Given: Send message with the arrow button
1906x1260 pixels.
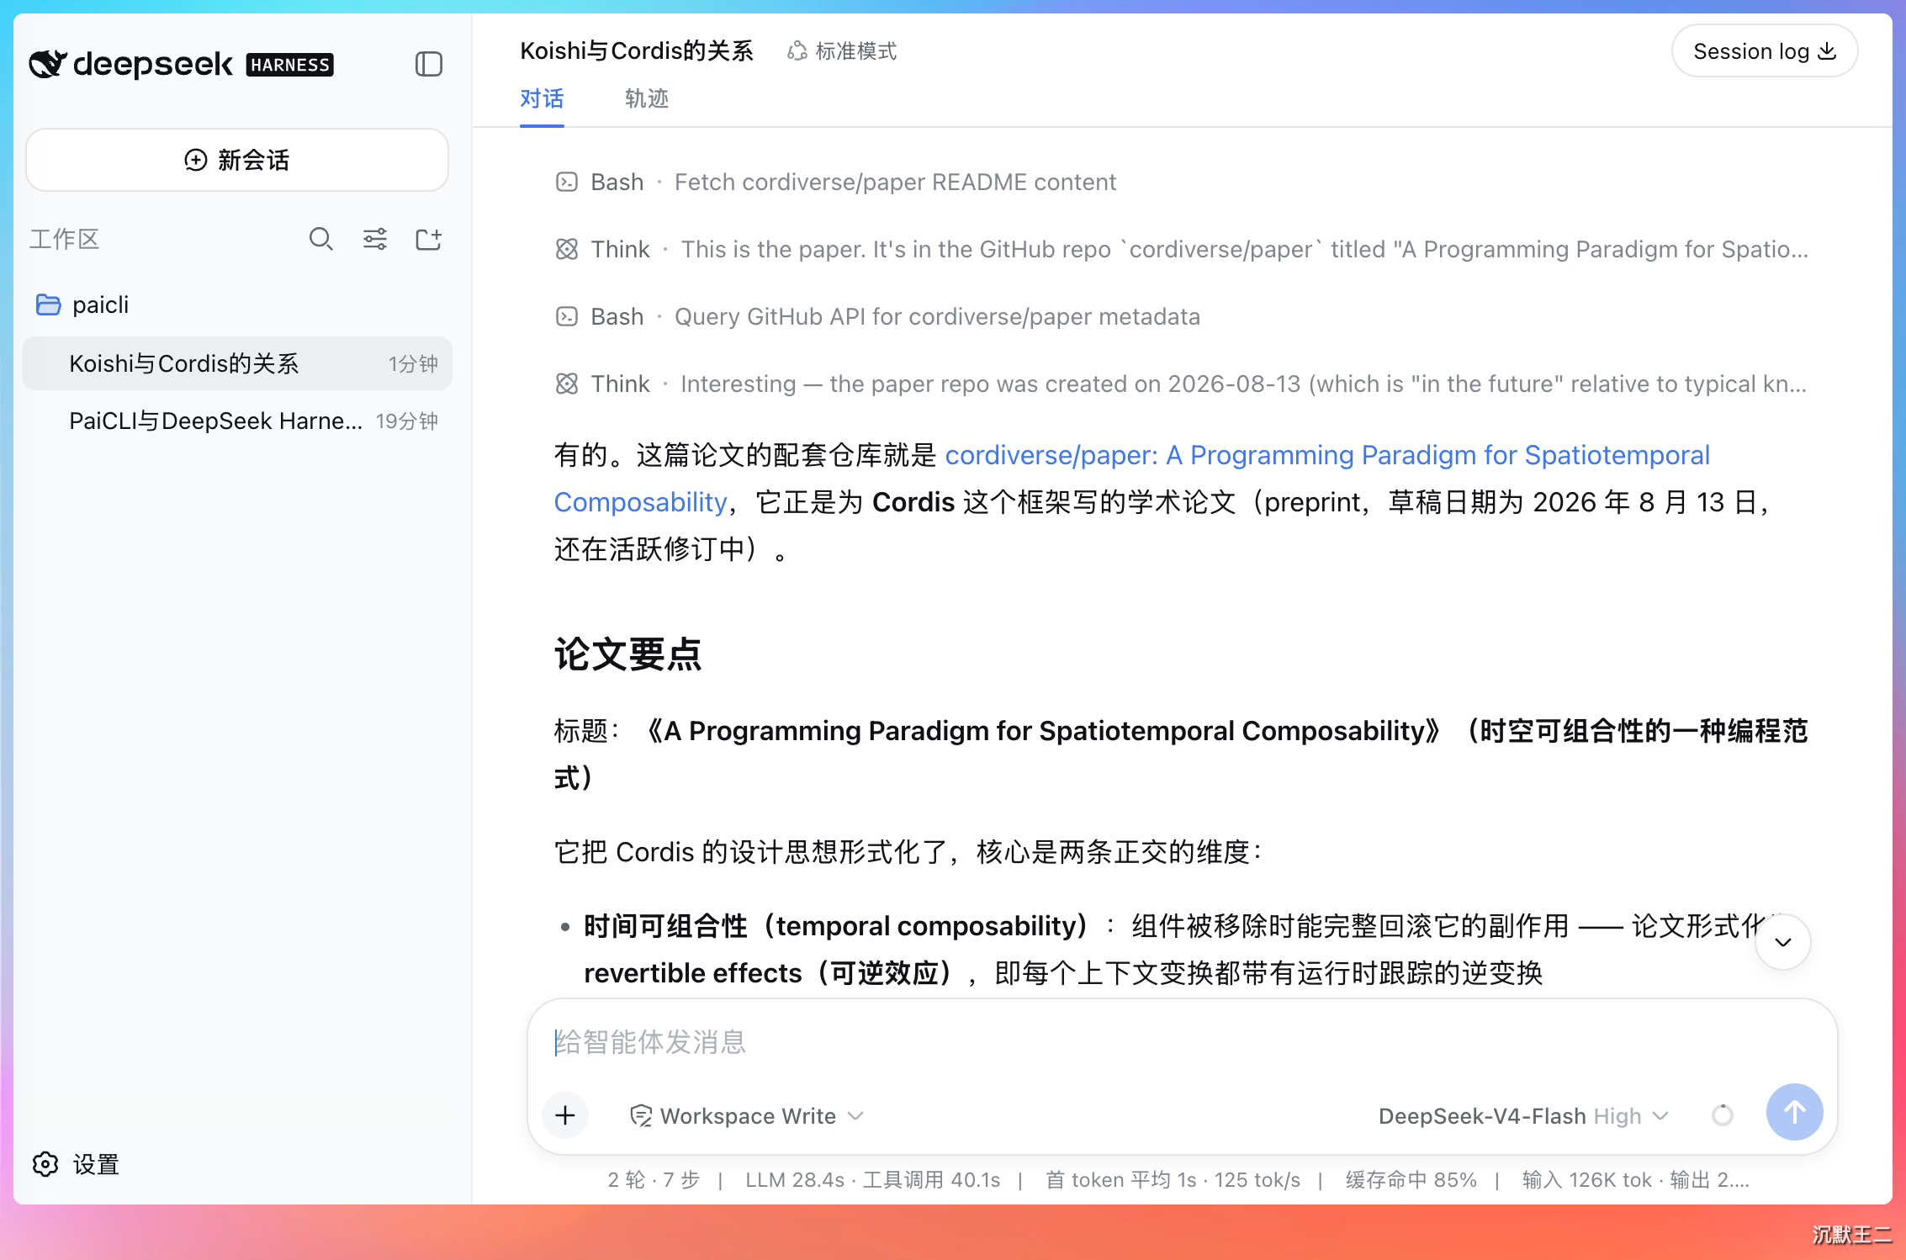Looking at the screenshot, I should click(x=1795, y=1112).
